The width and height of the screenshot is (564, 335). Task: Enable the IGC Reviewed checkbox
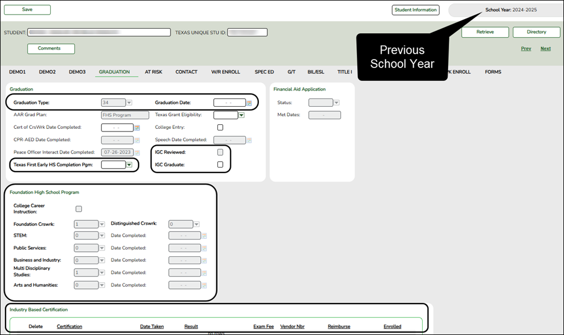pyautogui.click(x=220, y=152)
